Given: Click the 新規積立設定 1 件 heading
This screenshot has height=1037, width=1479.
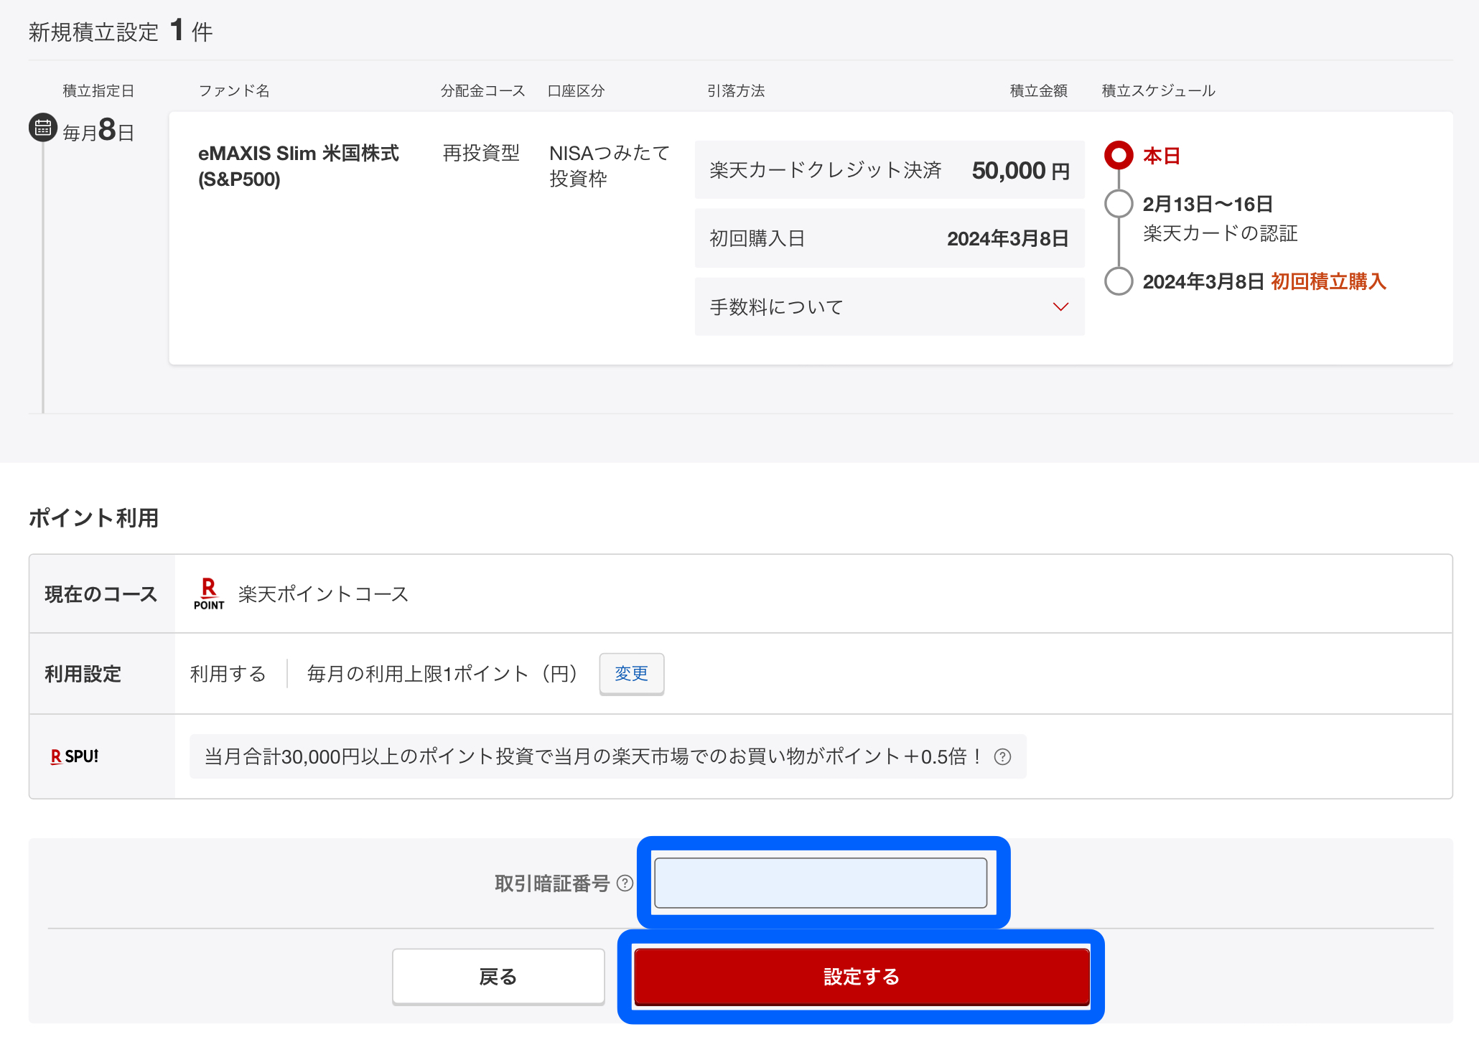Looking at the screenshot, I should (121, 31).
